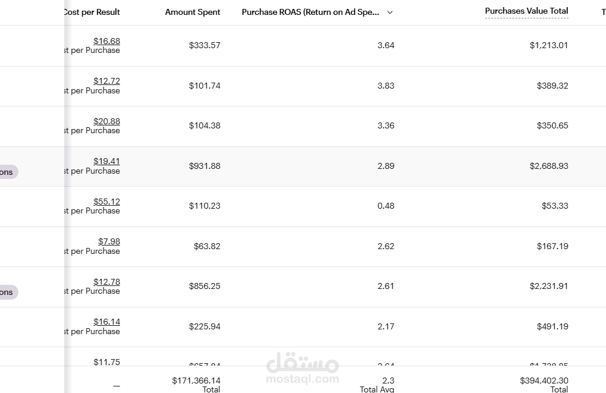The width and height of the screenshot is (606, 393).
Task: Select the $931.88 amount spent cell
Action: (205, 166)
